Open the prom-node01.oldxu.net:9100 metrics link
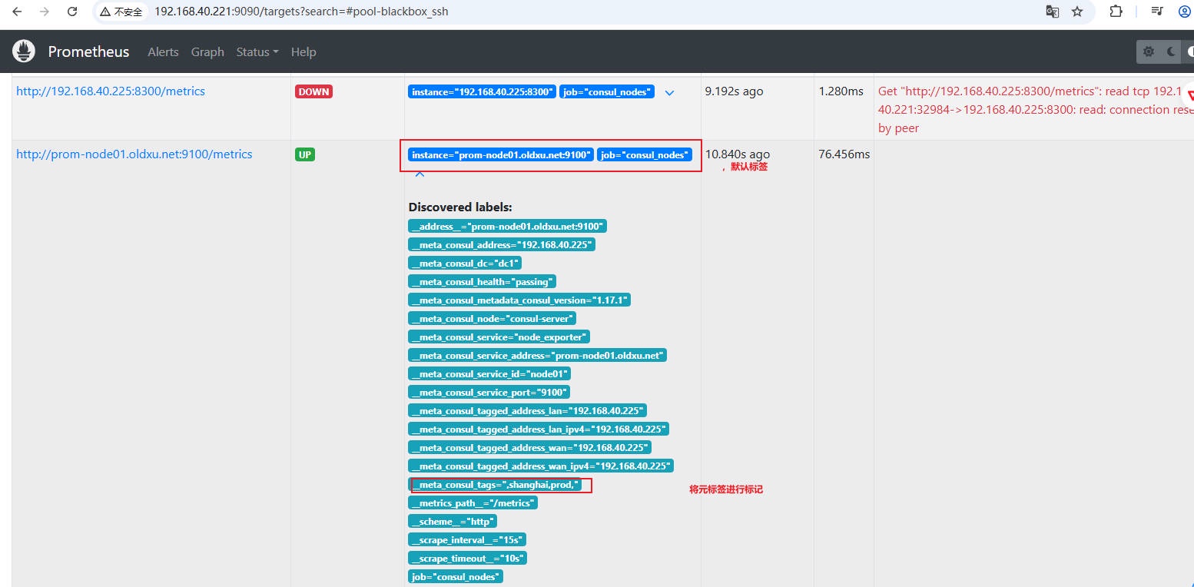Viewport: 1194px width, 587px height. tap(134, 154)
